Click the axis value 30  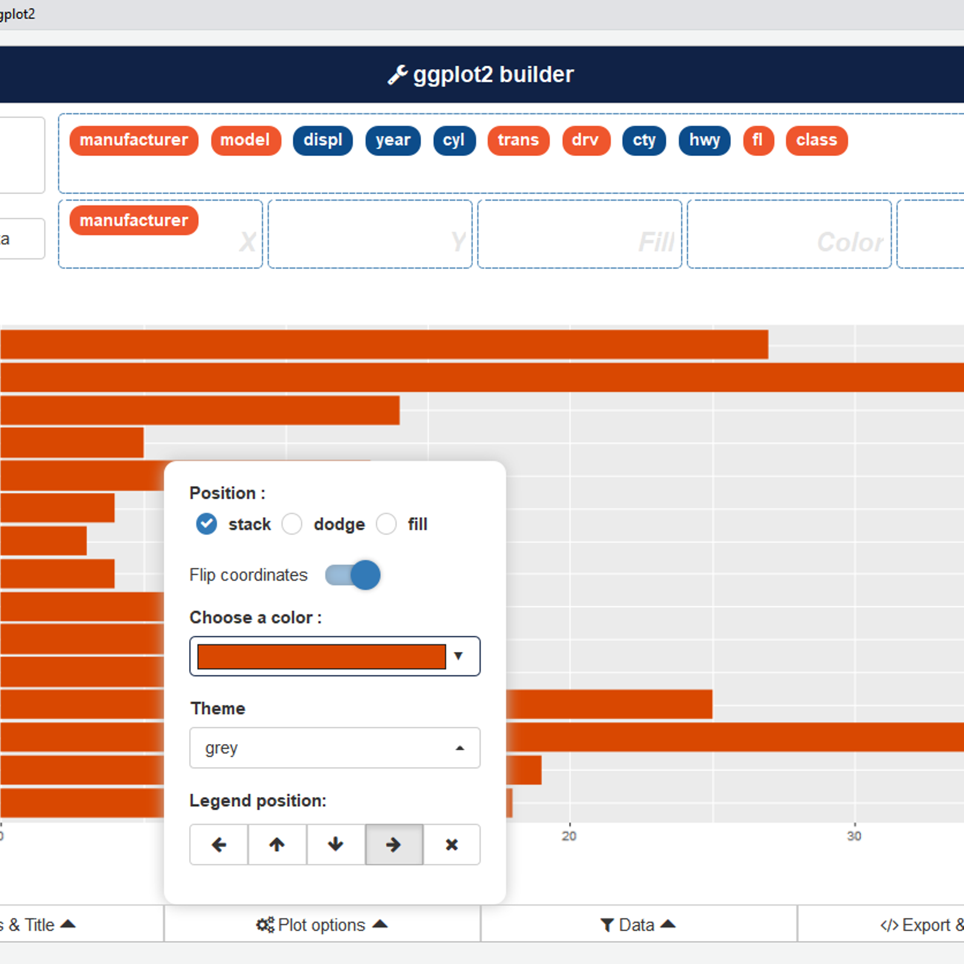click(854, 836)
